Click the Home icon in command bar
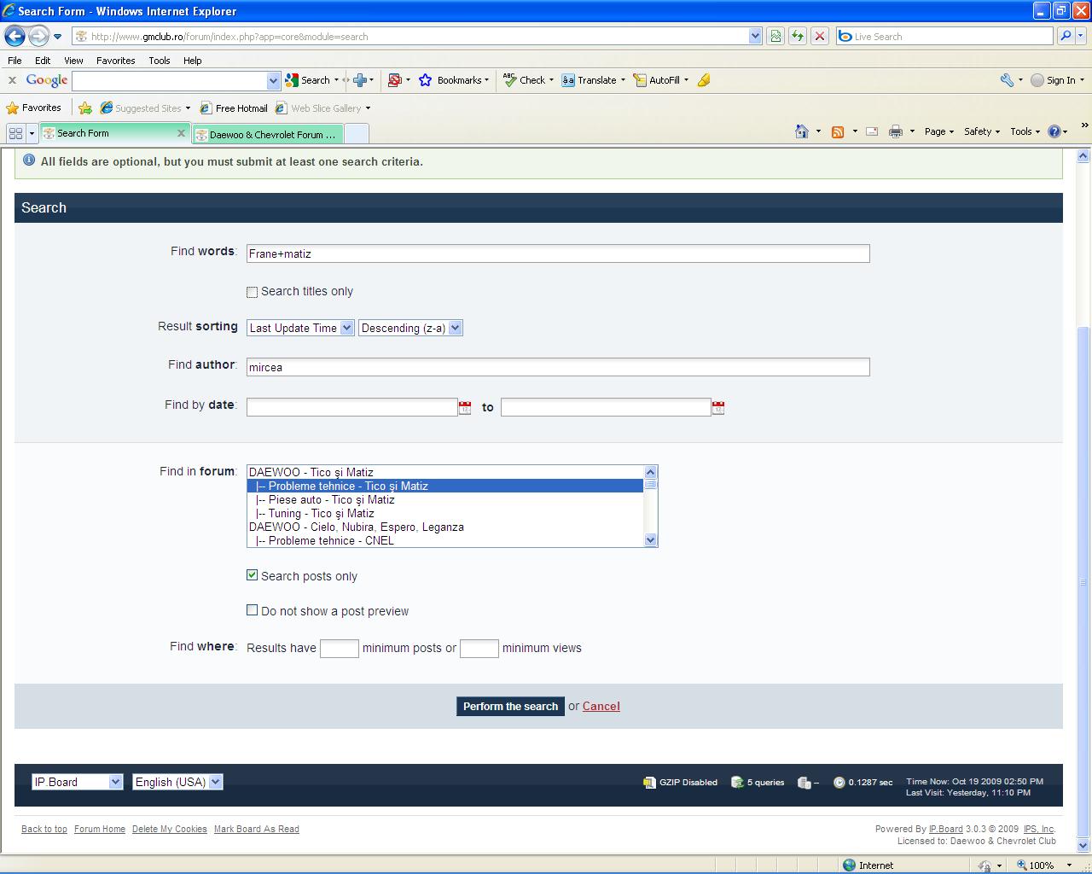The width and height of the screenshot is (1092, 874). coord(801,131)
